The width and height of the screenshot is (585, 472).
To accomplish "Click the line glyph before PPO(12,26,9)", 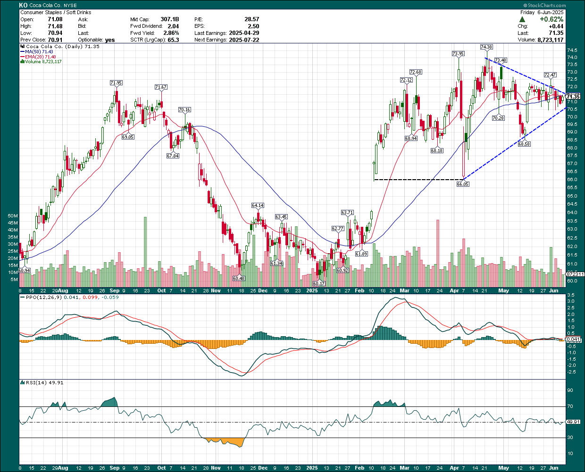I will click(22, 298).
